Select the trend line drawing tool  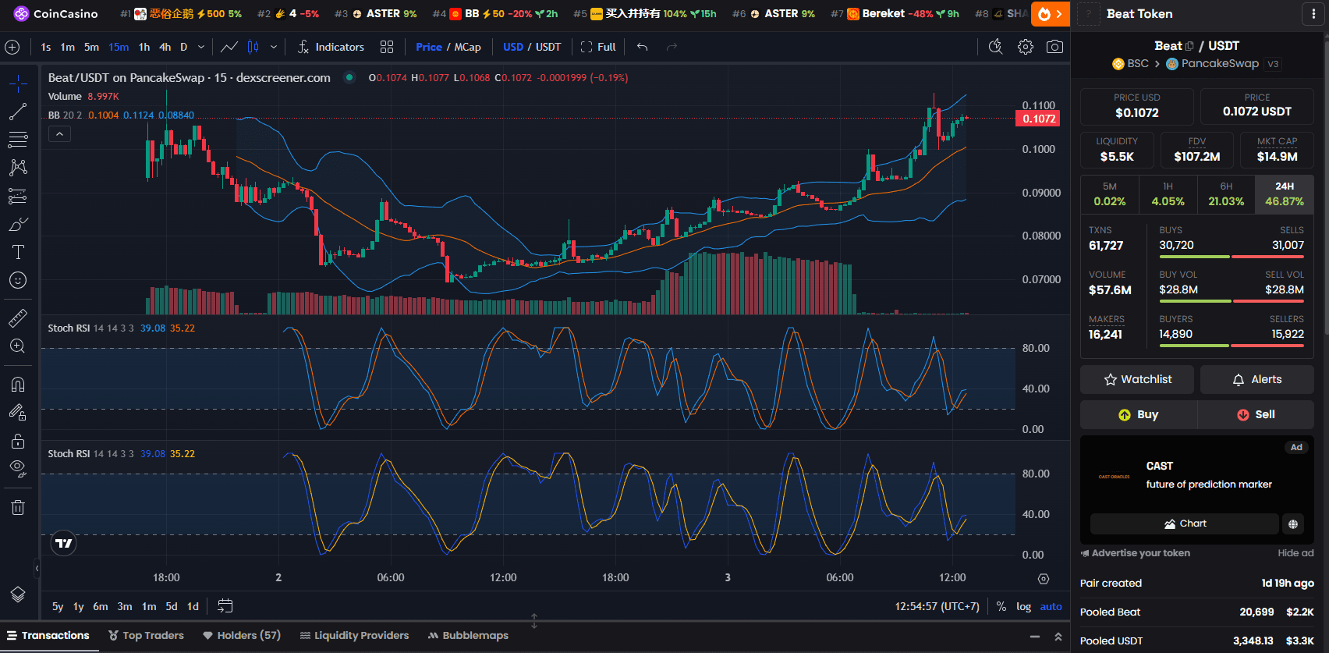click(17, 112)
